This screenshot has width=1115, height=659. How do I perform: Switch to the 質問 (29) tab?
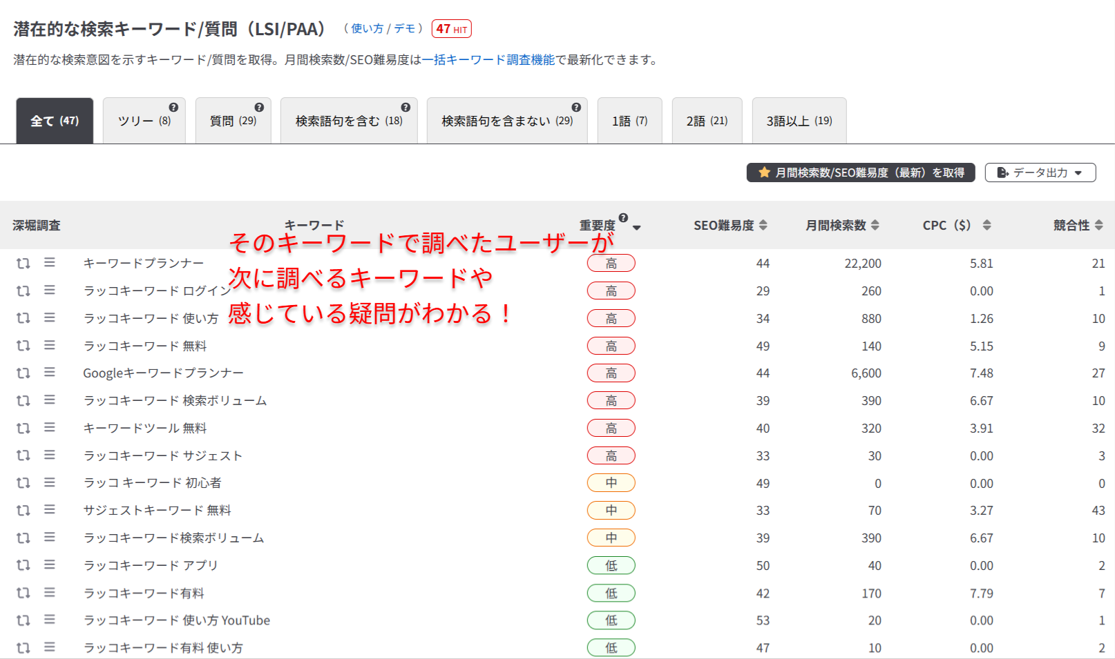tap(233, 121)
